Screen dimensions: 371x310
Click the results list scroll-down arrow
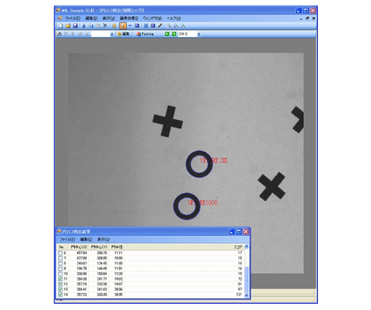(246, 295)
